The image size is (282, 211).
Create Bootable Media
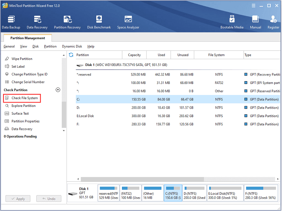coord(232,21)
